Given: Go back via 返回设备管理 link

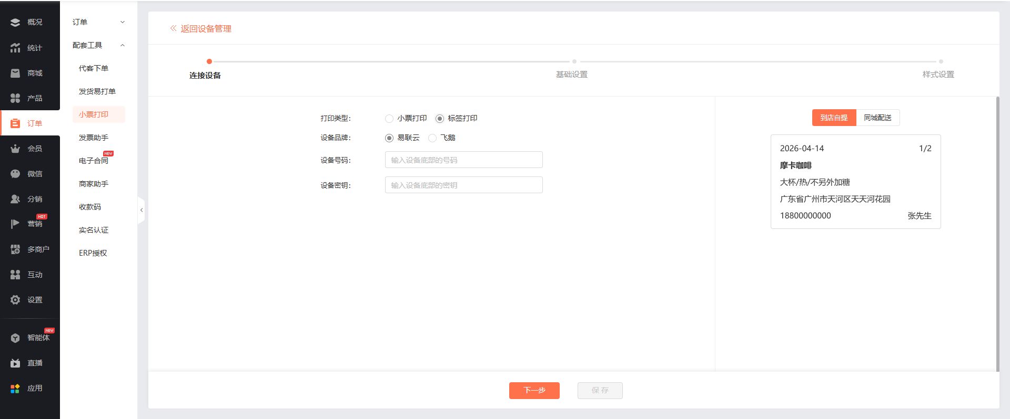Looking at the screenshot, I should point(201,29).
